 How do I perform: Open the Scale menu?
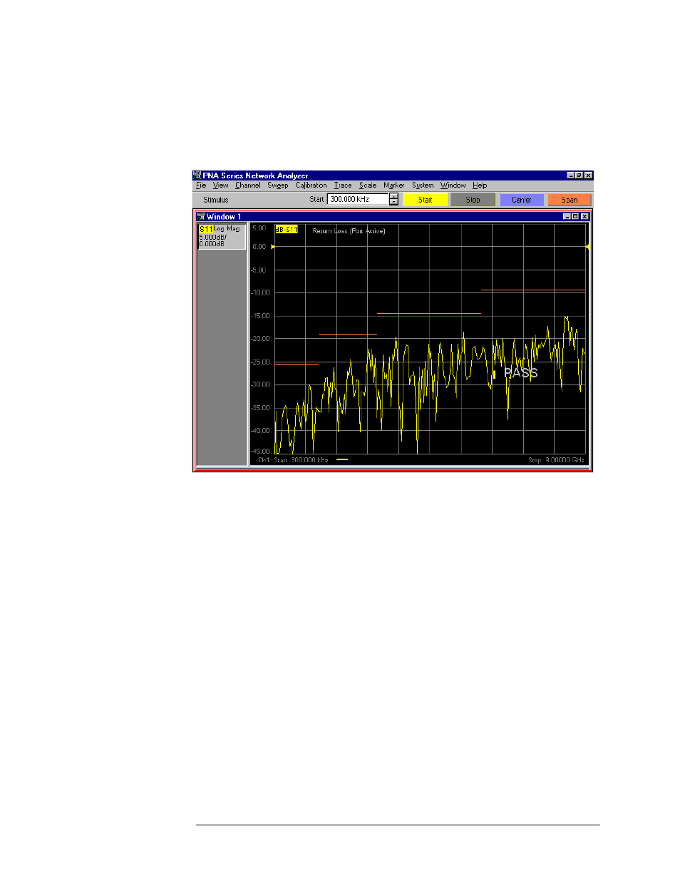pos(368,185)
